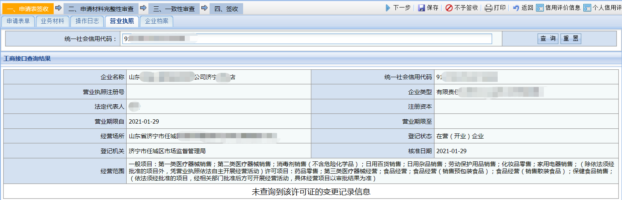This screenshot has height=200, width=622.
Task: Switch to the 申请表单 tab
Action: tap(18, 21)
